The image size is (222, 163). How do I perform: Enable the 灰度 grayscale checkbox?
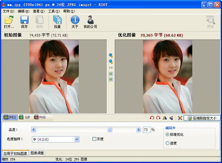point(94,139)
